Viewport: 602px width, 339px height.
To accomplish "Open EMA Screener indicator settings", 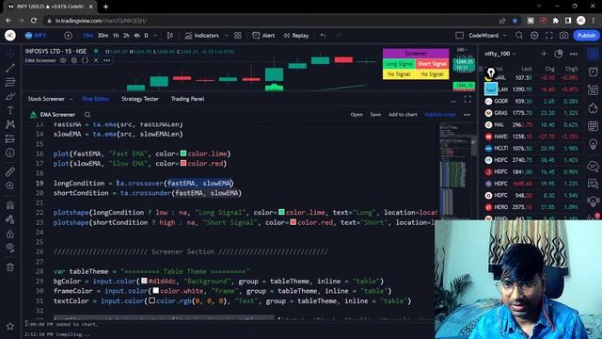I will click(74, 60).
